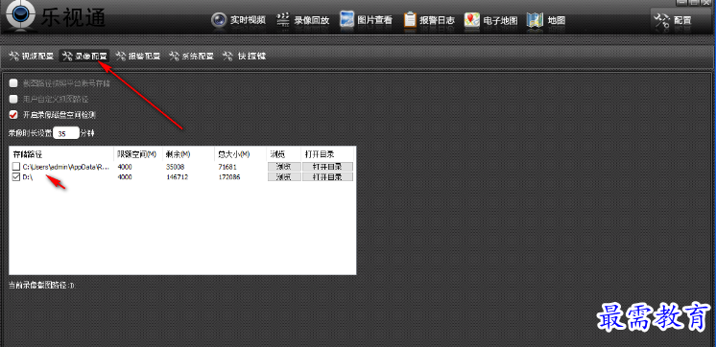Click the 总大小(M) column header
Viewport: 716px width, 347px height.
(240, 154)
